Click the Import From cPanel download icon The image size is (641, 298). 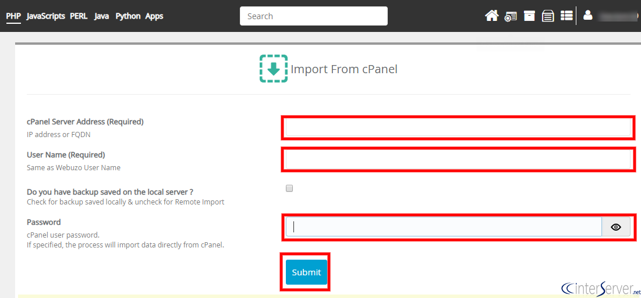coord(274,69)
